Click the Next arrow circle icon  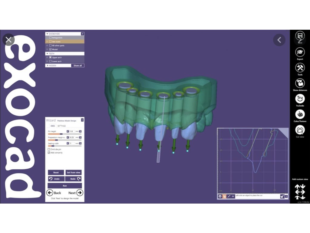coord(80,193)
